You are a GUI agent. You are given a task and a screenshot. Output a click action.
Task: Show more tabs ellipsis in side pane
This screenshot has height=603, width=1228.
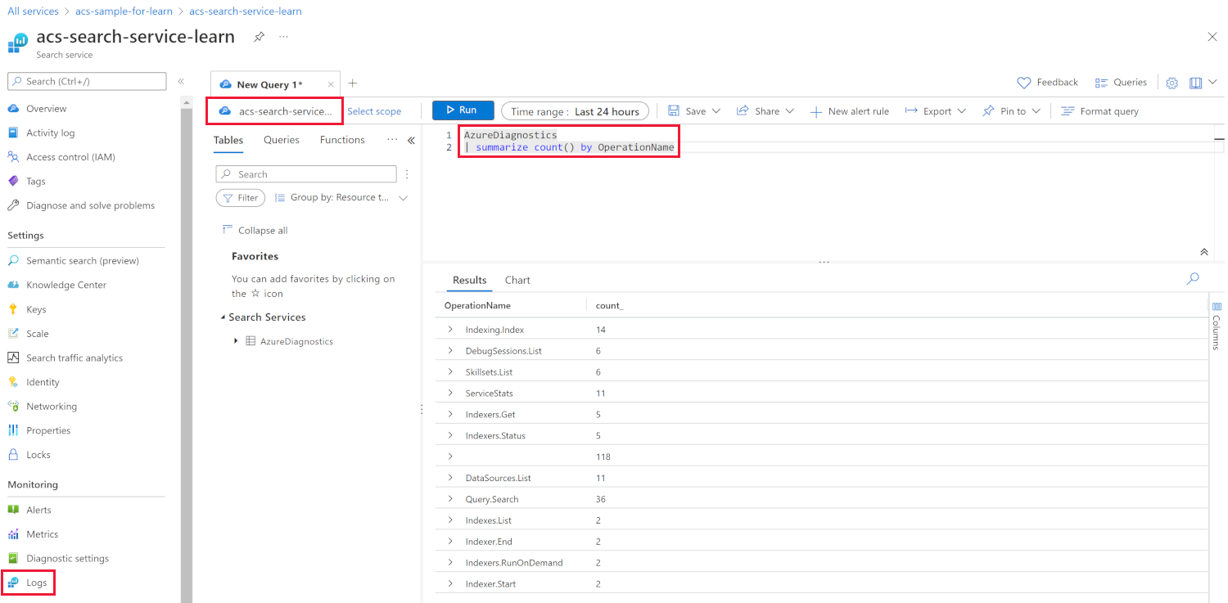pyautogui.click(x=392, y=140)
